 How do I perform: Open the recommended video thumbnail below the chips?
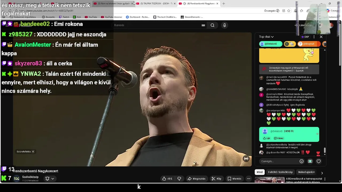pos(269,180)
